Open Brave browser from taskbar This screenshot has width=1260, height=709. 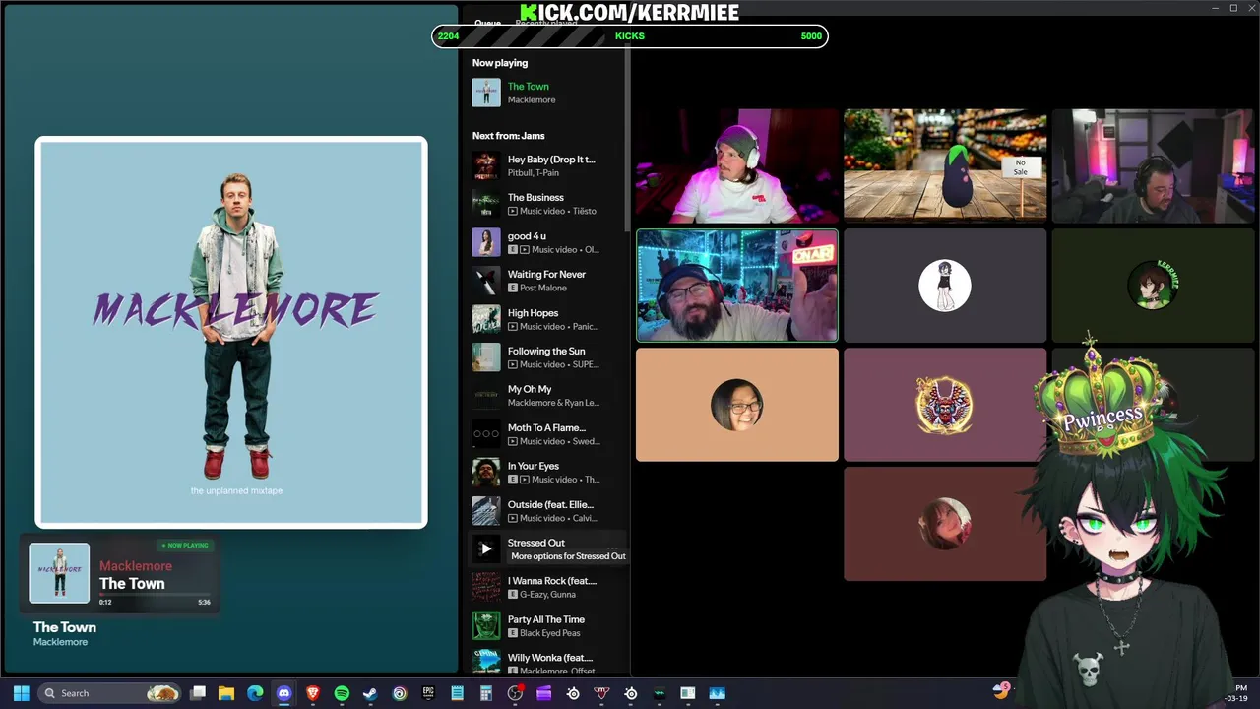point(313,693)
